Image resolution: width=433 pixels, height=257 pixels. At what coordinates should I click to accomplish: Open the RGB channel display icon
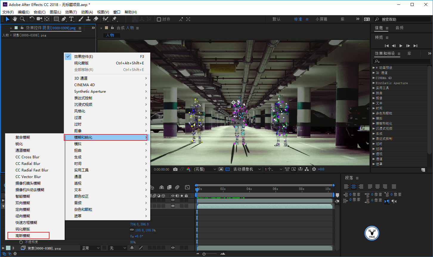(188, 169)
